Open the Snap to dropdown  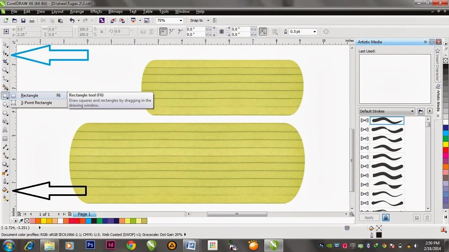pyautogui.click(x=208, y=20)
